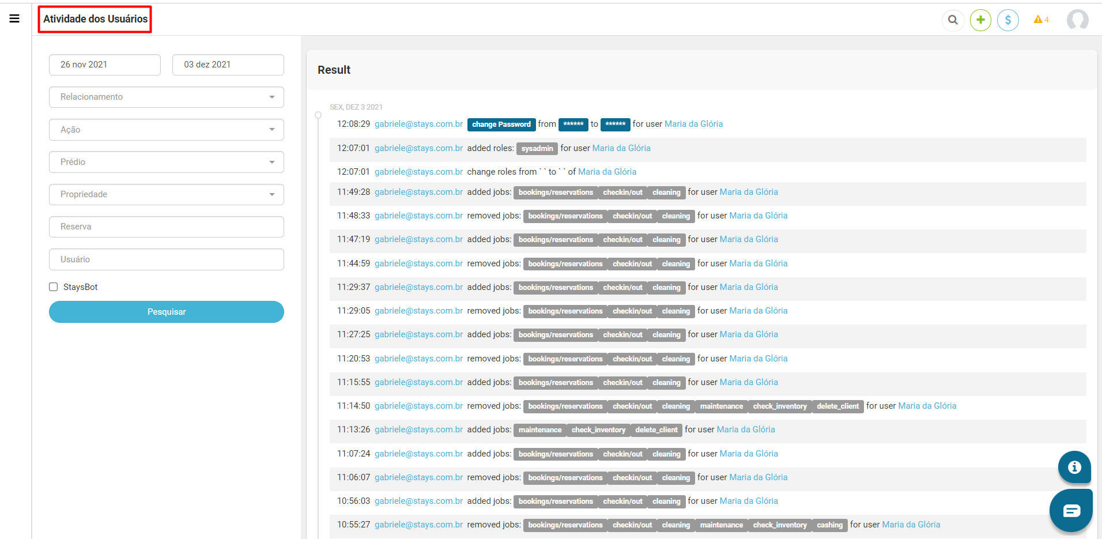Click first masked password tag after 'from'
Image resolution: width=1102 pixels, height=539 pixels.
pos(573,125)
